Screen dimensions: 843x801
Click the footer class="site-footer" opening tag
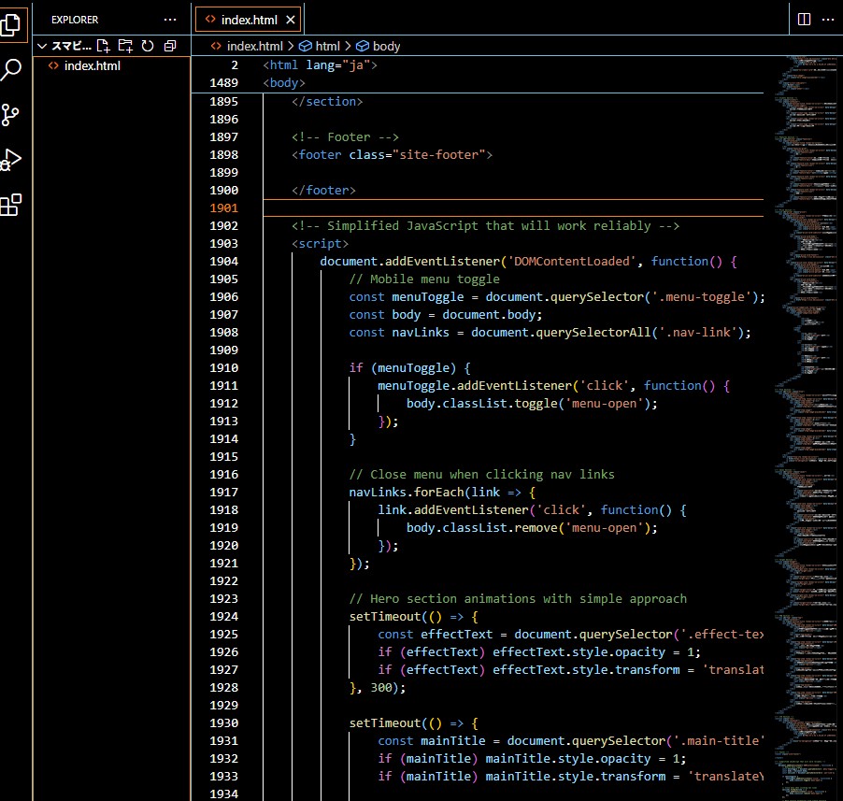pyautogui.click(x=392, y=155)
